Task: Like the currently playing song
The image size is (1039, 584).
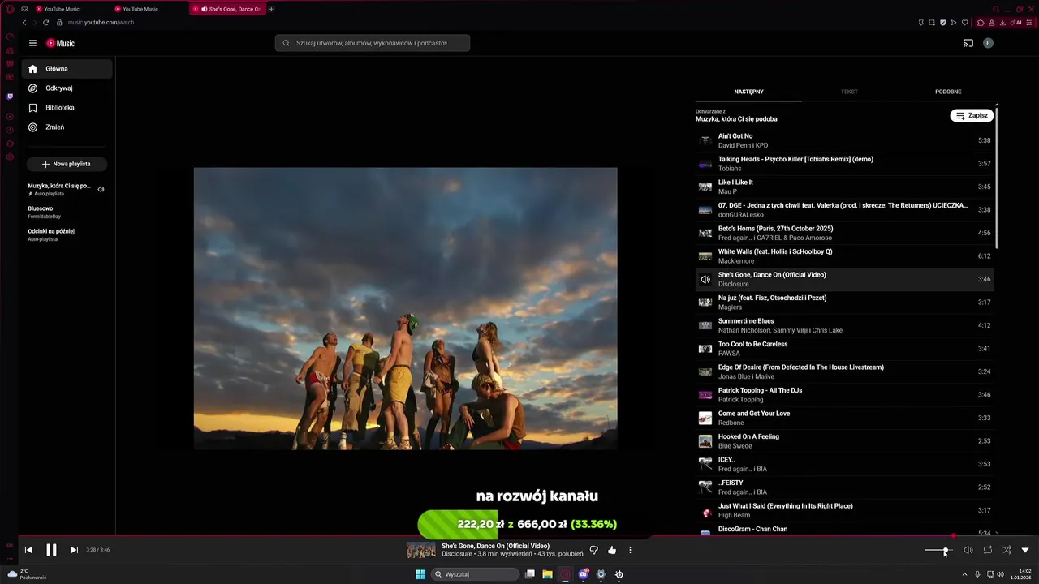Action: coord(612,550)
